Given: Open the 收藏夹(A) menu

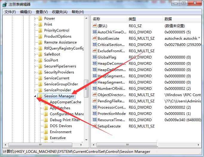Looking at the screenshot, I should point(60,12).
